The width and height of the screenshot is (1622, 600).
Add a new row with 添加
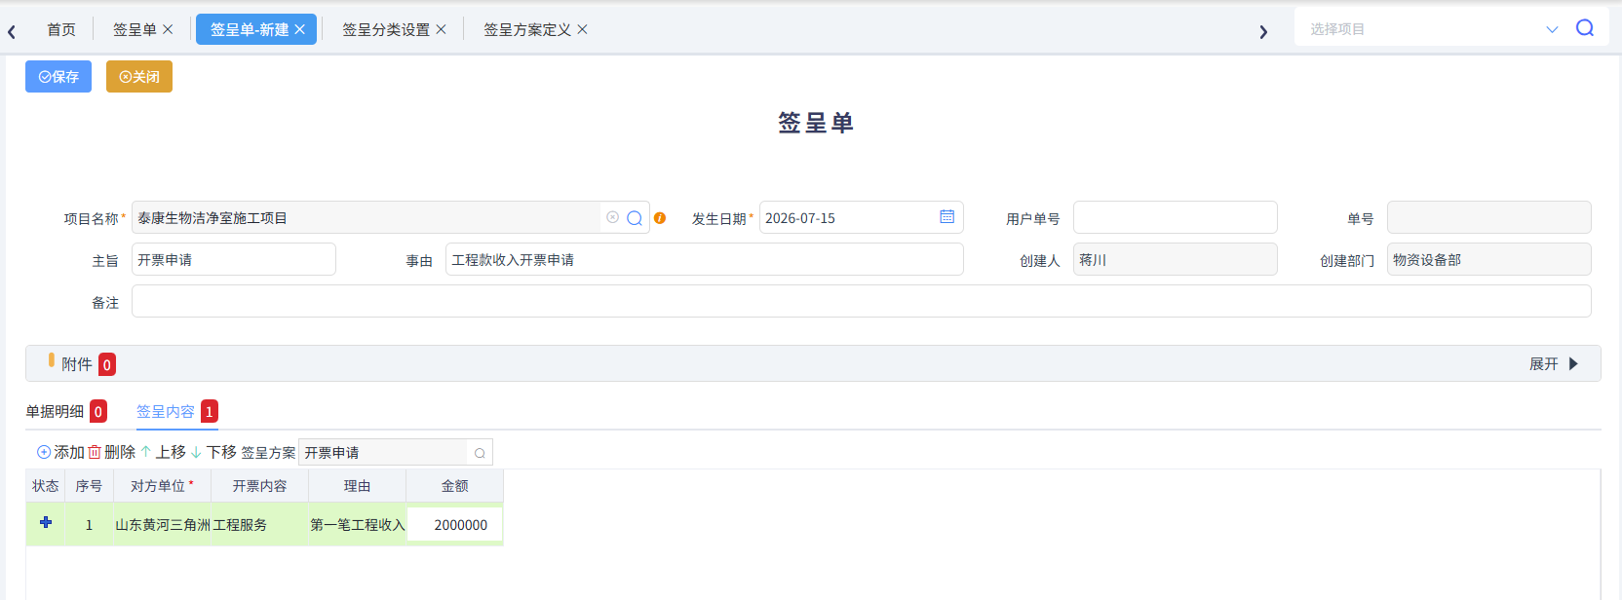[x=60, y=452]
